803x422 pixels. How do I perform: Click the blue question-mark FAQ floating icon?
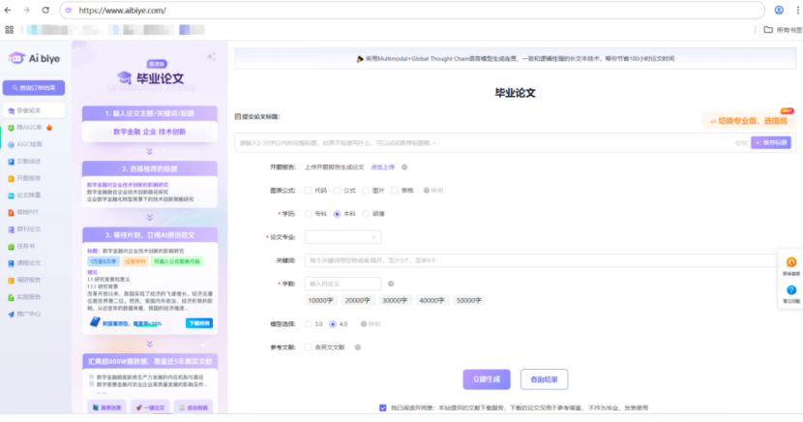(791, 289)
